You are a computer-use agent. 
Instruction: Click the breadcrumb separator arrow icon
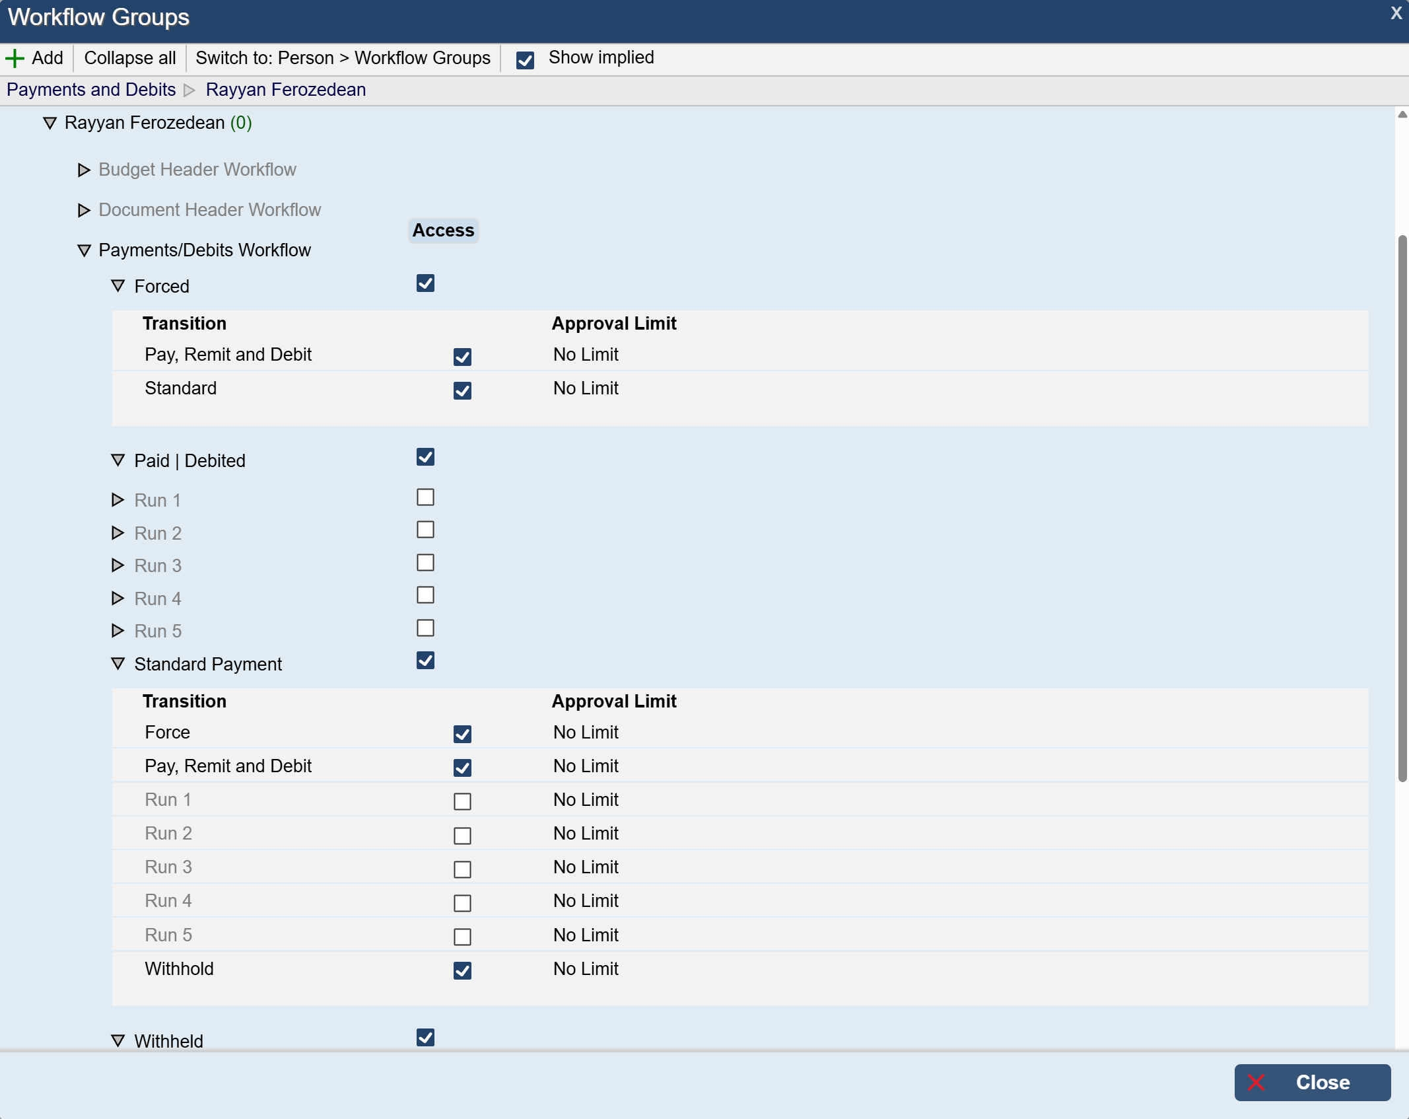pos(190,90)
